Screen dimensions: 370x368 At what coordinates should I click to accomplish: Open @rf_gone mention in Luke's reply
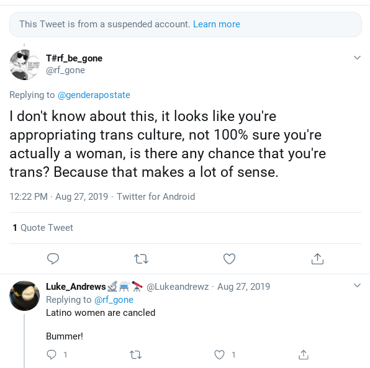click(114, 300)
